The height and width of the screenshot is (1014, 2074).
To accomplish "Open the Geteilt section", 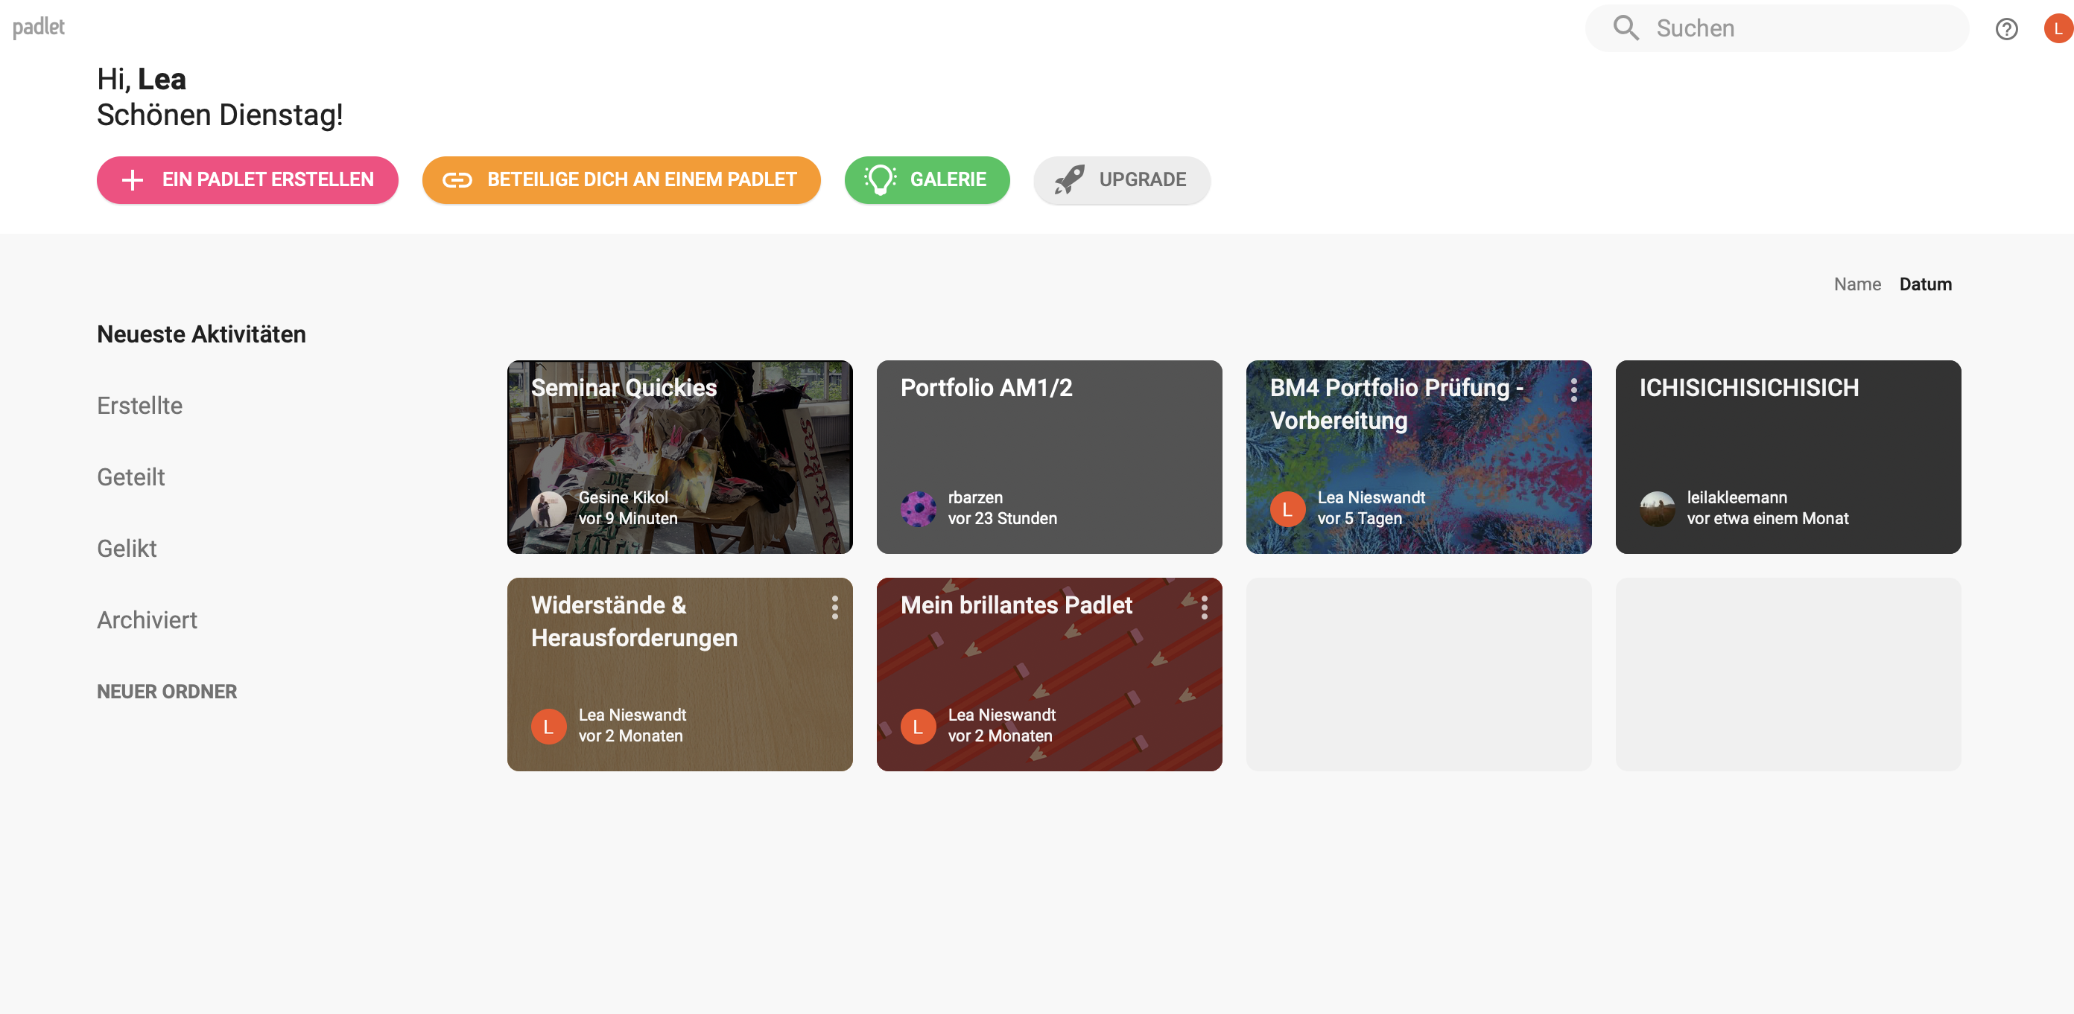I will [130, 477].
